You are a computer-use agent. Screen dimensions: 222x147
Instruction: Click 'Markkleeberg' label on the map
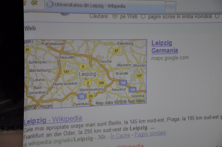click(92, 90)
